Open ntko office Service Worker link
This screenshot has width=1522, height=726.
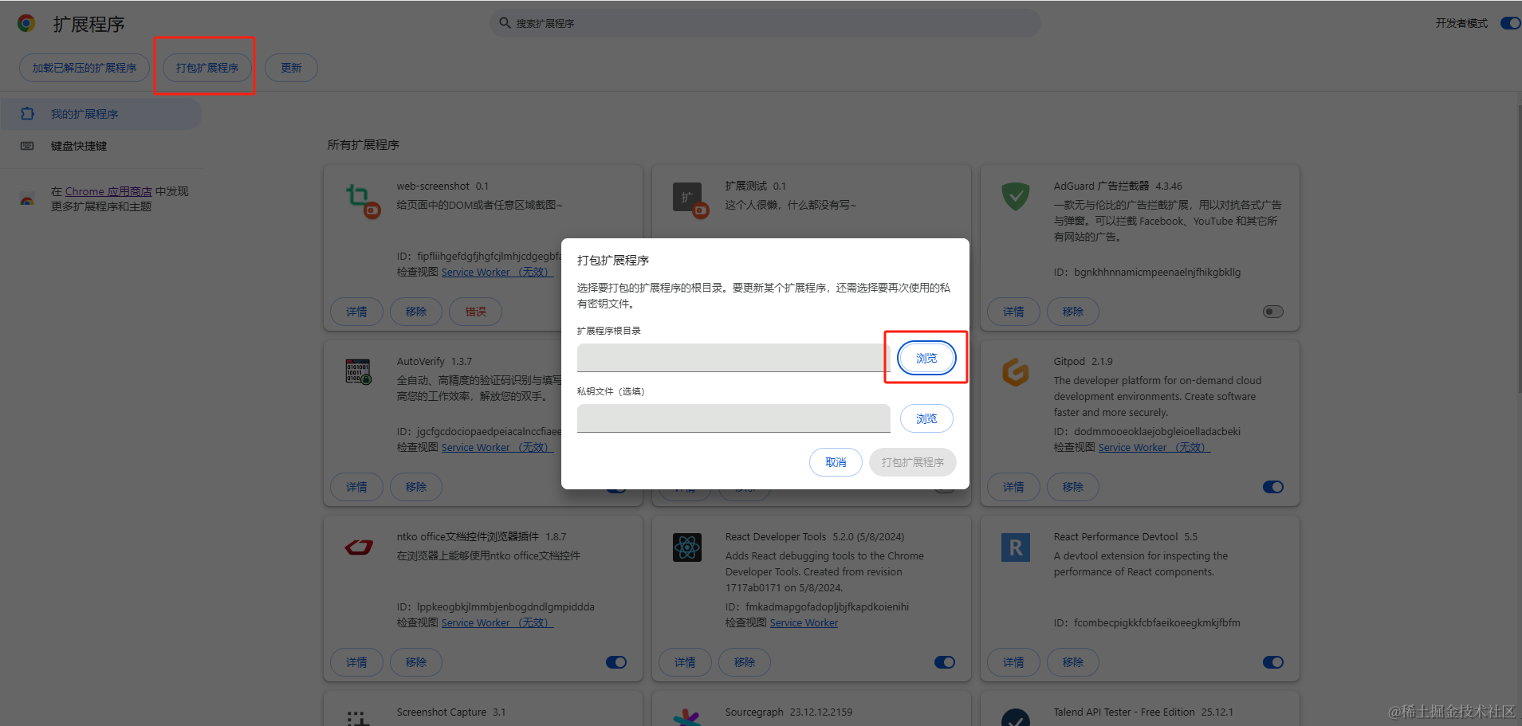click(498, 622)
